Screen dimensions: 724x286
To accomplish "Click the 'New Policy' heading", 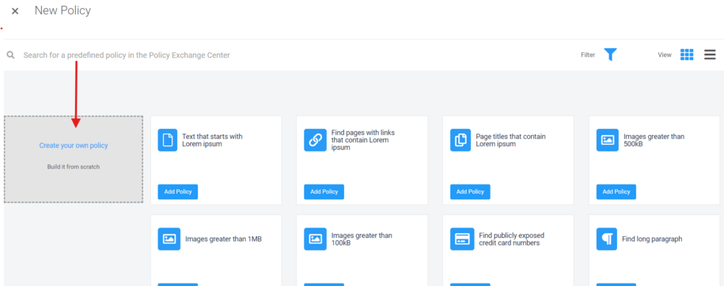I will coord(63,10).
